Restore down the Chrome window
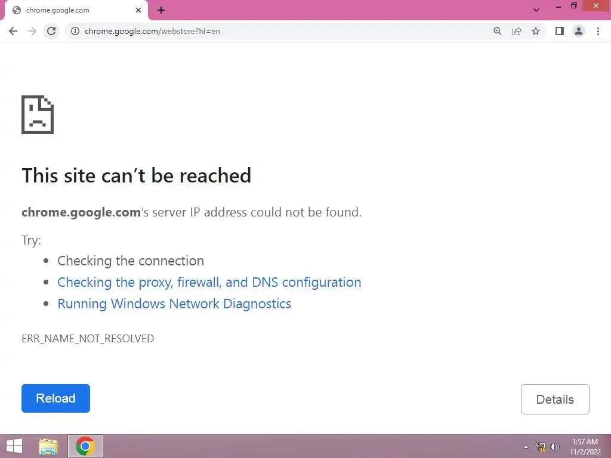This screenshot has height=458, width=611. click(x=573, y=6)
